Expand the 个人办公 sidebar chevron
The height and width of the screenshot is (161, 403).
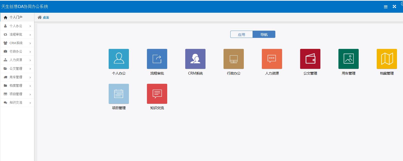(x=30, y=26)
